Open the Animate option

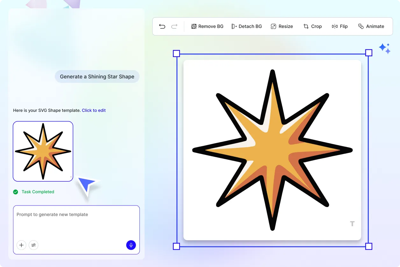coord(371,26)
